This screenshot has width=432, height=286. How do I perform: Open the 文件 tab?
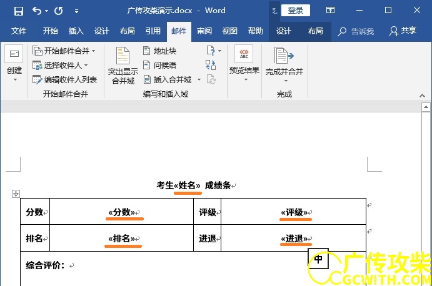coord(19,31)
